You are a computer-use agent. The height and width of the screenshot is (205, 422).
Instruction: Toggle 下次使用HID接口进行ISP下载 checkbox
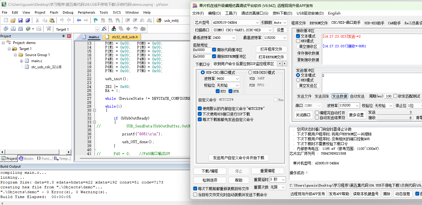pyautogui.click(x=200, y=114)
